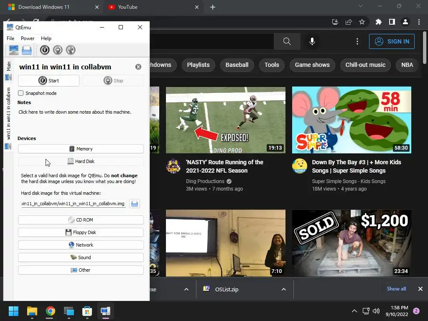Click the share page icon in Chrome
This screenshot has height=321, width=428.
coord(349,22)
